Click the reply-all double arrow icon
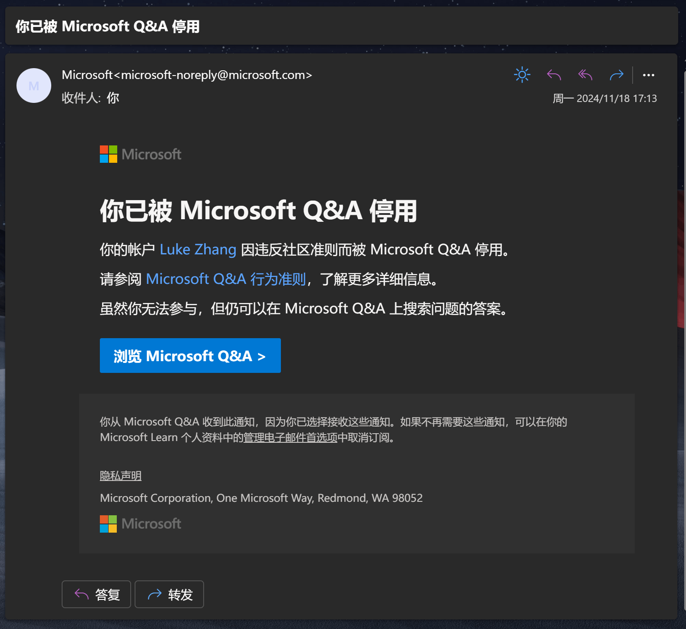 (585, 75)
